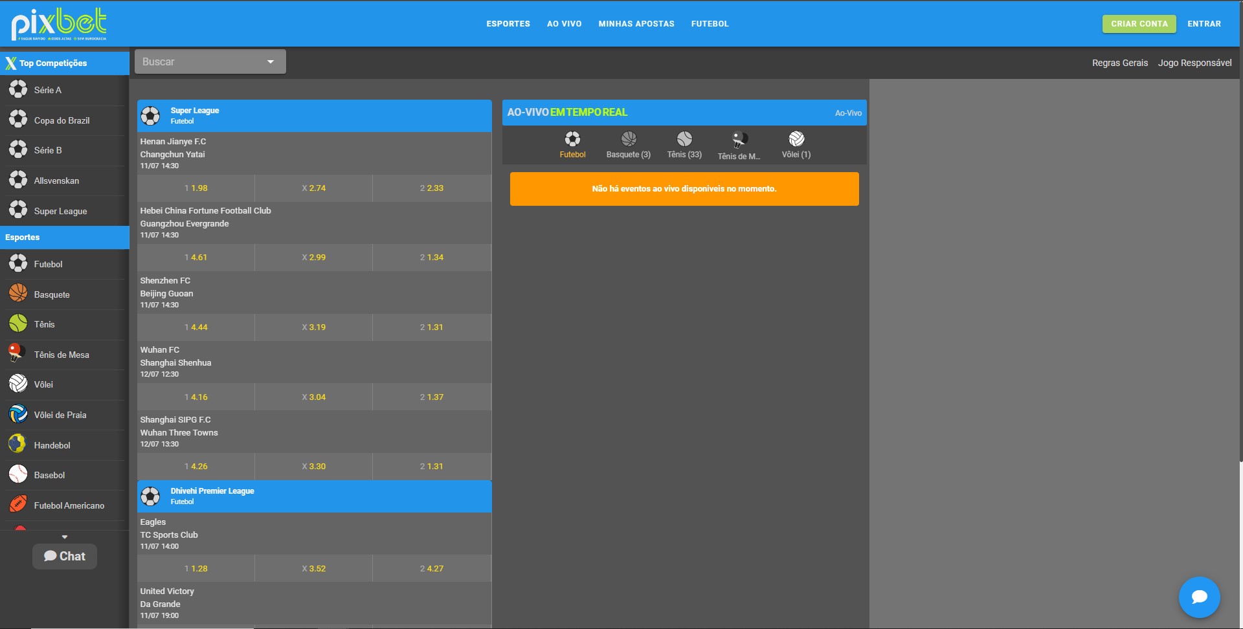Open Shenzhen FC match row

314,292
